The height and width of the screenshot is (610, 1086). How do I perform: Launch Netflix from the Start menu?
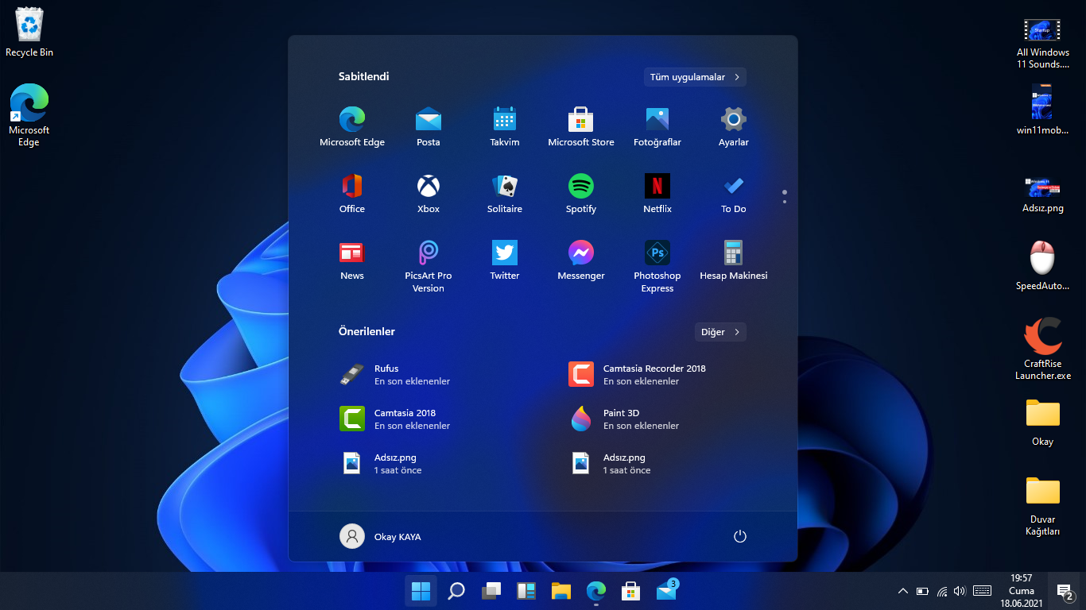657,194
